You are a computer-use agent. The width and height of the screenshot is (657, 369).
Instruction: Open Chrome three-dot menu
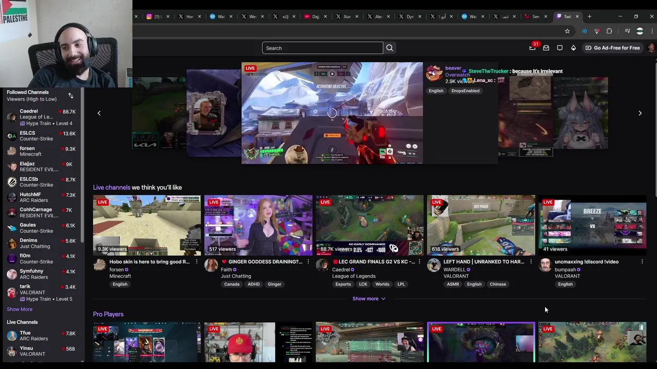[652, 31]
